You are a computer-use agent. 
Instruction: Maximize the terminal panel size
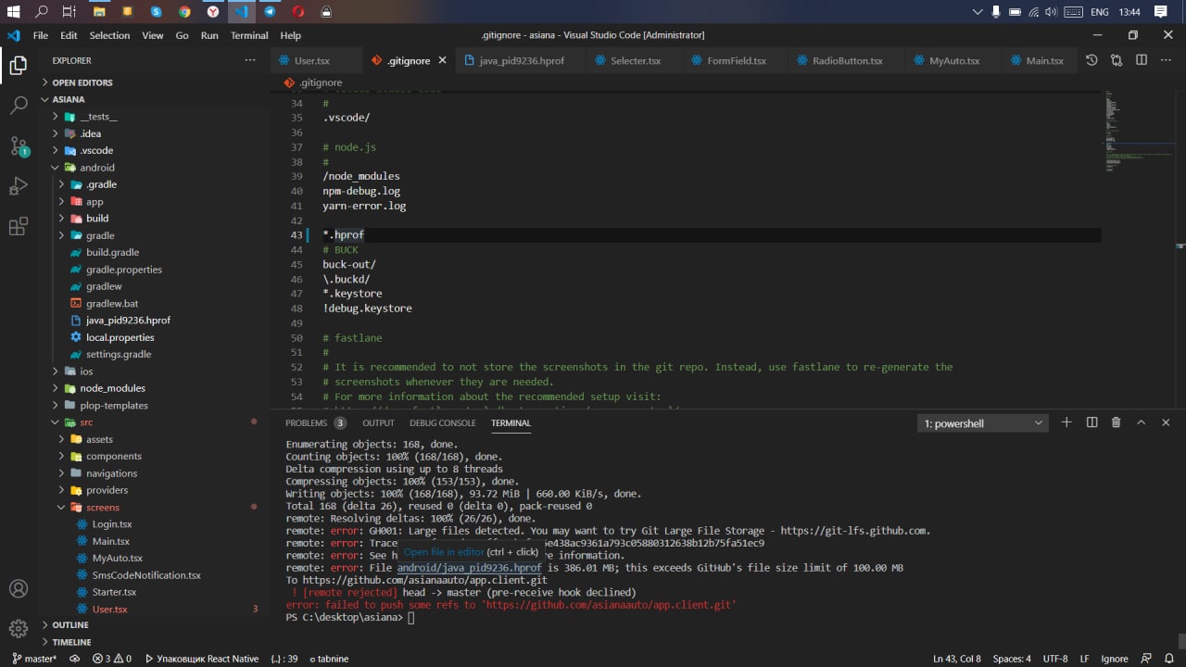1141,422
